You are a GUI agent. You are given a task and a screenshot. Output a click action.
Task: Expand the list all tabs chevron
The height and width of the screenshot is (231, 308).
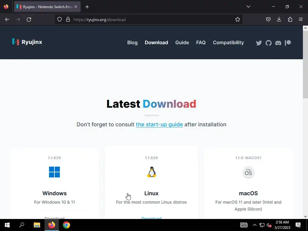pos(248,7)
